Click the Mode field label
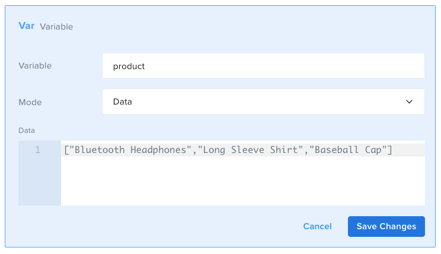The height and width of the screenshot is (254, 441). coord(30,102)
